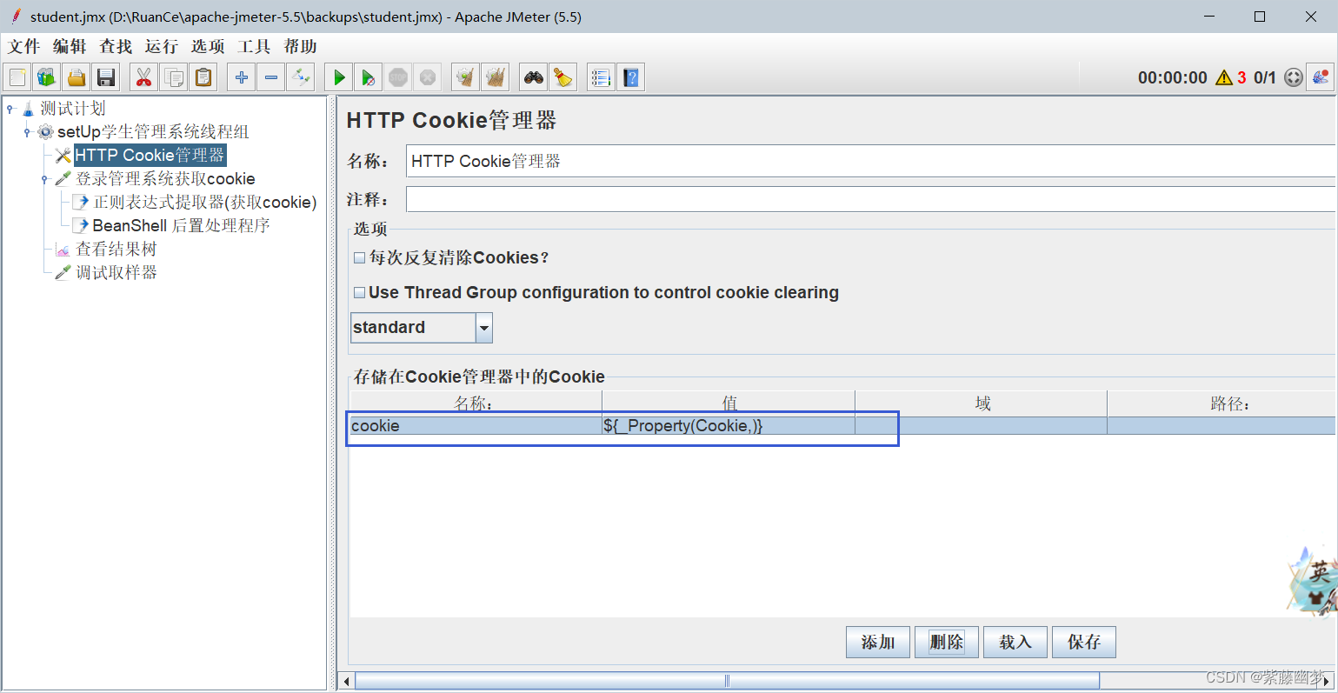Image resolution: width=1338 pixels, height=693 pixels.
Task: Click the Stop test icon
Action: (398, 77)
